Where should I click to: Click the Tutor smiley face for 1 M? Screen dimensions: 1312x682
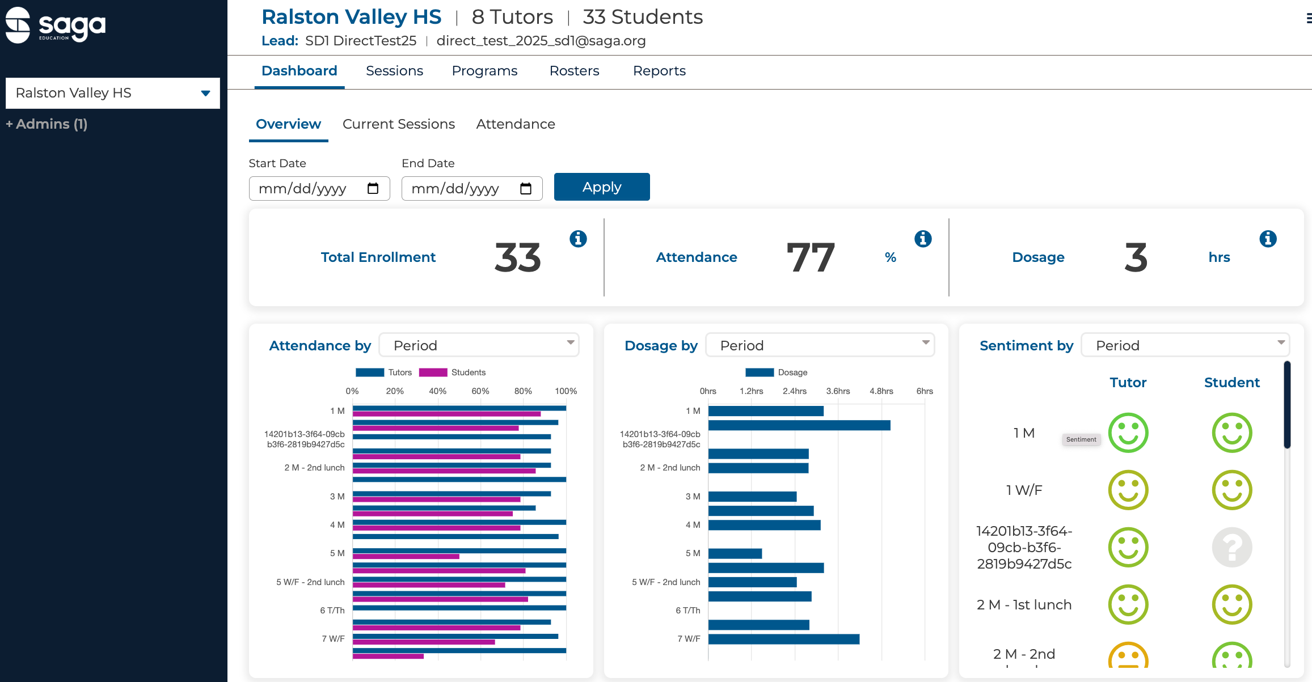click(x=1128, y=433)
